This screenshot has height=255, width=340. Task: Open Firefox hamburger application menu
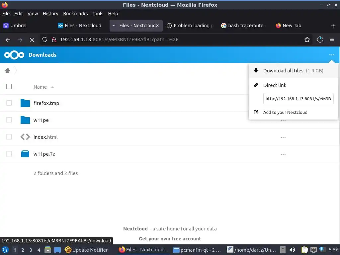[332, 40]
